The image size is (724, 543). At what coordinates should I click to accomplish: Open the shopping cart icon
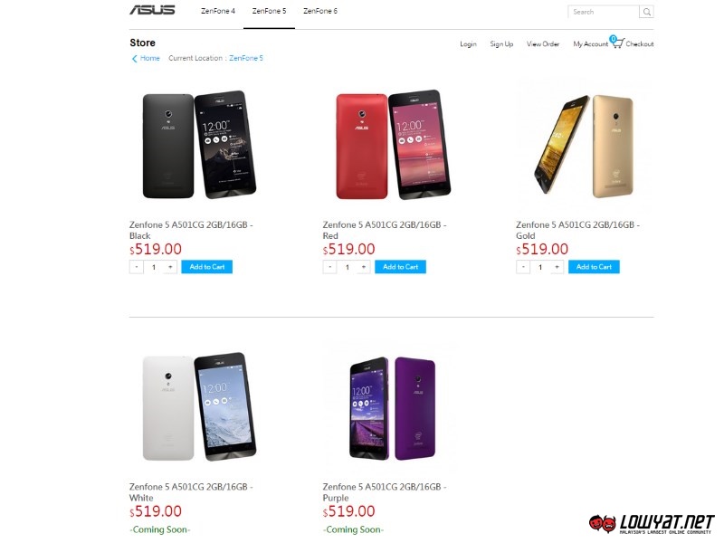(617, 43)
